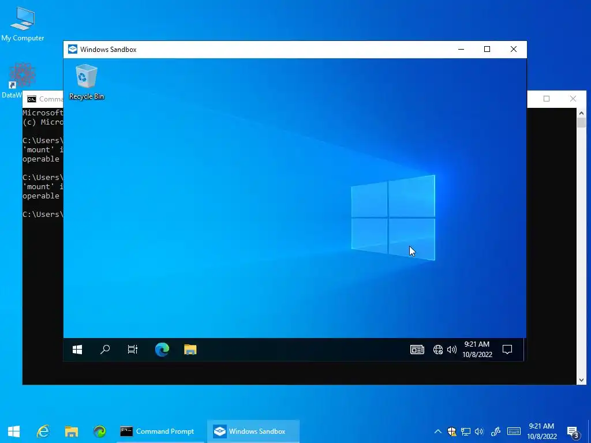Image resolution: width=591 pixels, height=443 pixels.
Task: Open the host Start menu
Action: 14,431
